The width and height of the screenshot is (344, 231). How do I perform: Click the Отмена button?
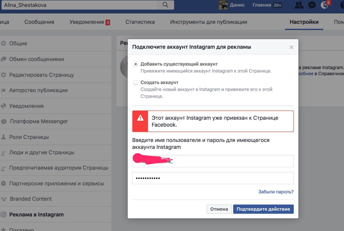(x=219, y=209)
